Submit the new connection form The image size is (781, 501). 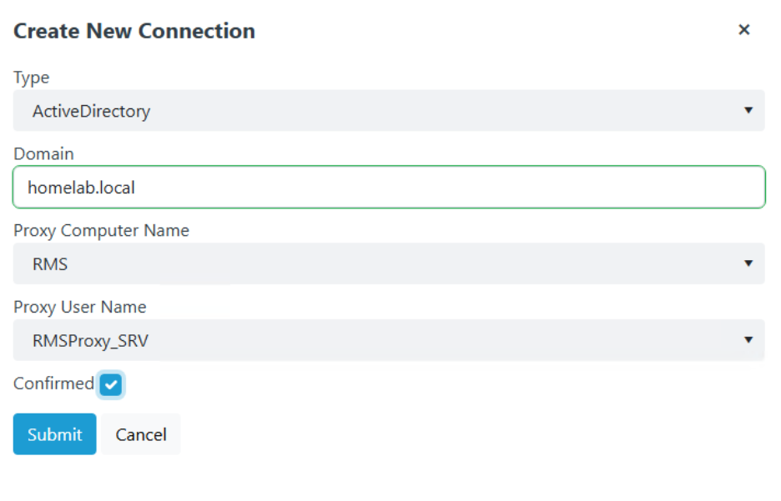54,433
